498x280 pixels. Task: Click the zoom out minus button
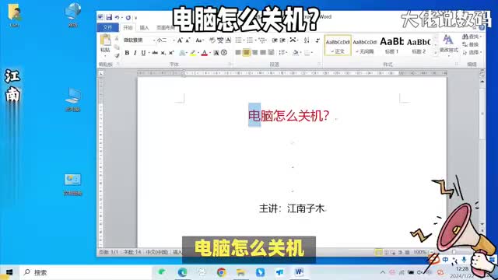tap(431, 252)
